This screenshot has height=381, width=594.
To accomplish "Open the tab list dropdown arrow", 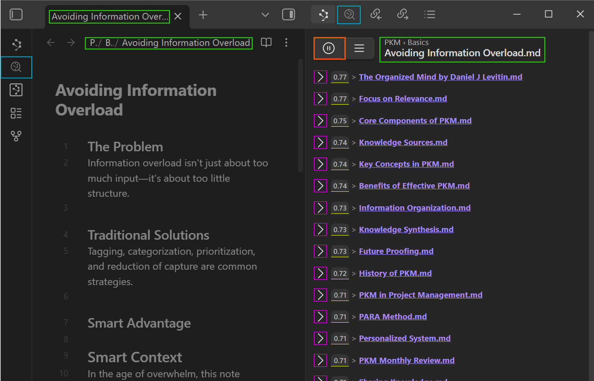I will tap(265, 15).
